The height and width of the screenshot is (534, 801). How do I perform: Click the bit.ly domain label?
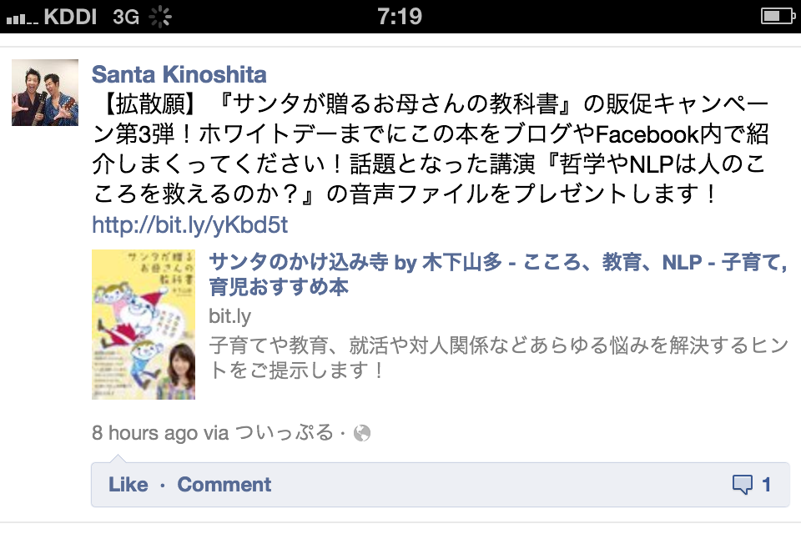[x=230, y=316]
